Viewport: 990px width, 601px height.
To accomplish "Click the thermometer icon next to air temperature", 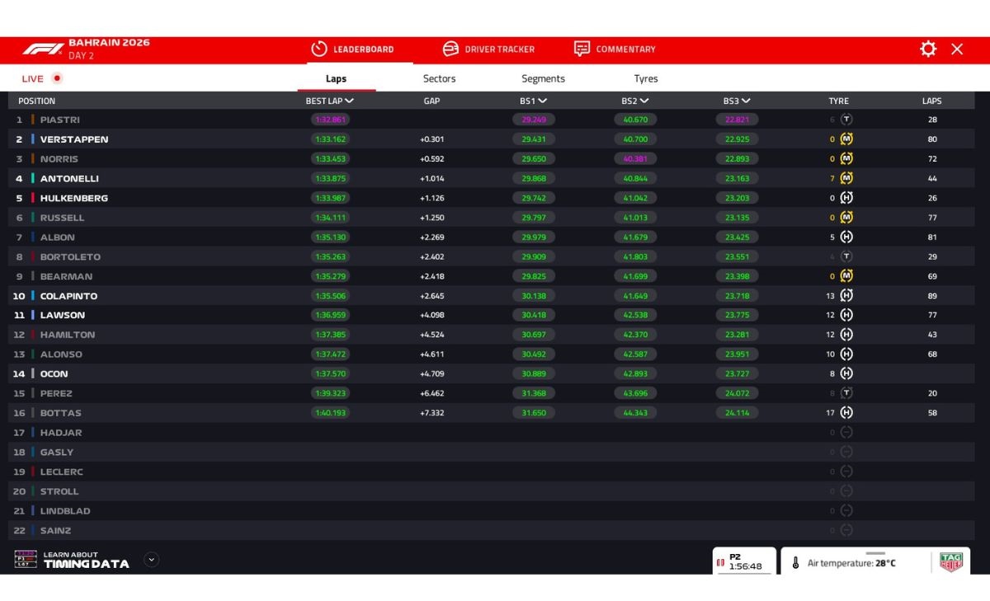I will (794, 561).
